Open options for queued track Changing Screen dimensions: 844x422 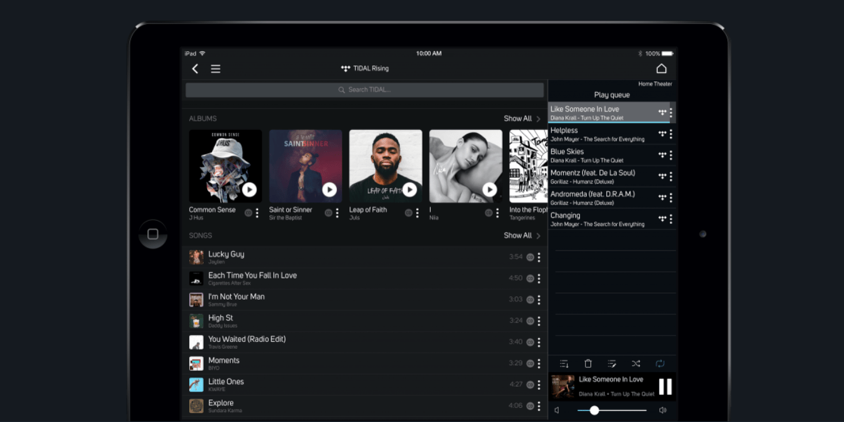671,219
